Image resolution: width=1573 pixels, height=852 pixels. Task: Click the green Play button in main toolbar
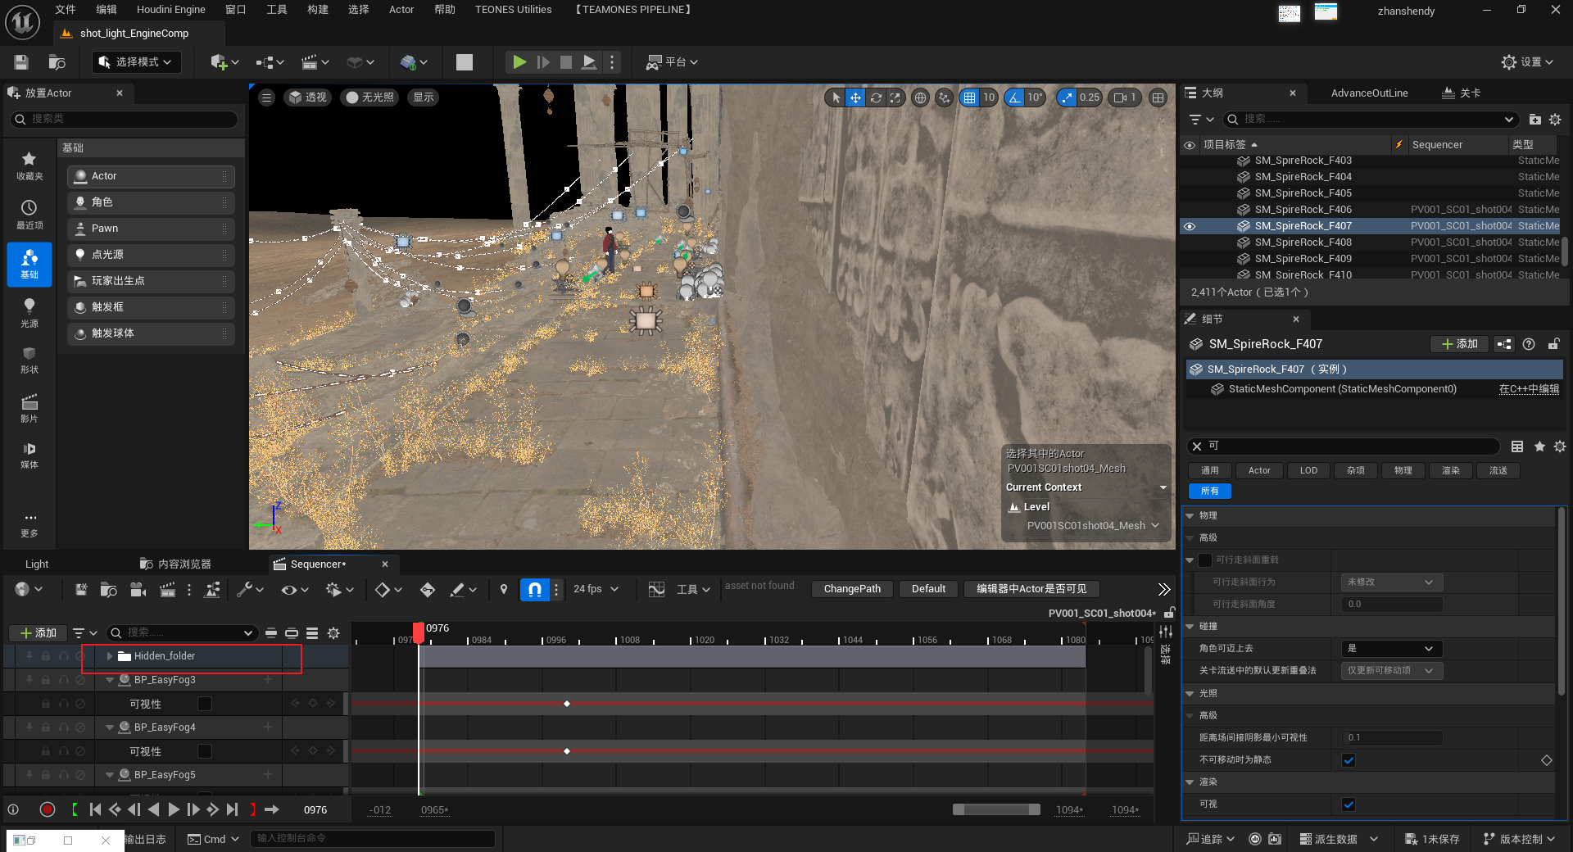pos(519,62)
